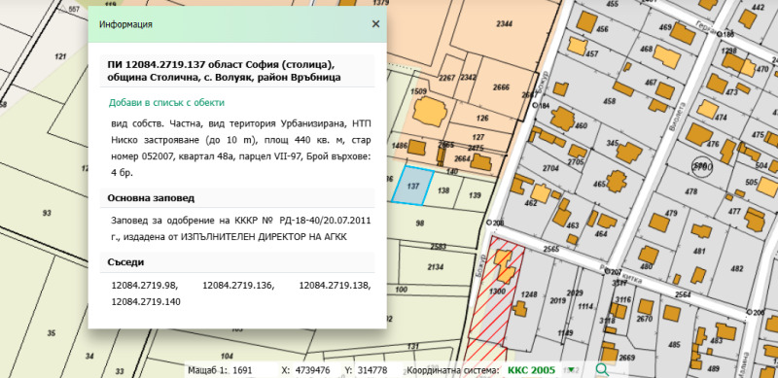778x378 pixels.
Task: Click the building in parcel 1486
Action: tap(416, 148)
